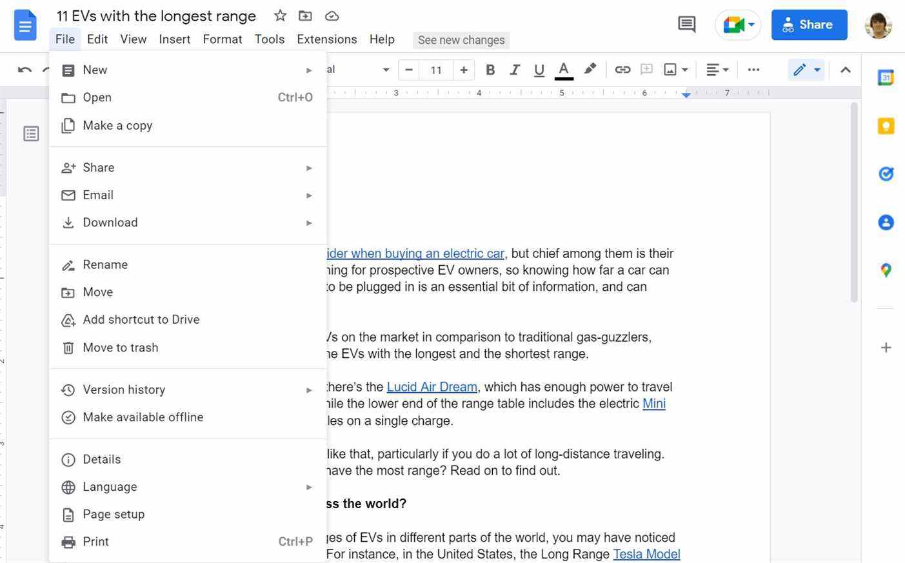
Task: Toggle italic formatting
Action: pos(515,70)
